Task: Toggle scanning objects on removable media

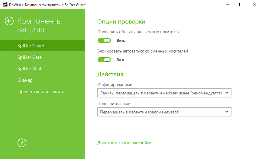Action: (104, 40)
